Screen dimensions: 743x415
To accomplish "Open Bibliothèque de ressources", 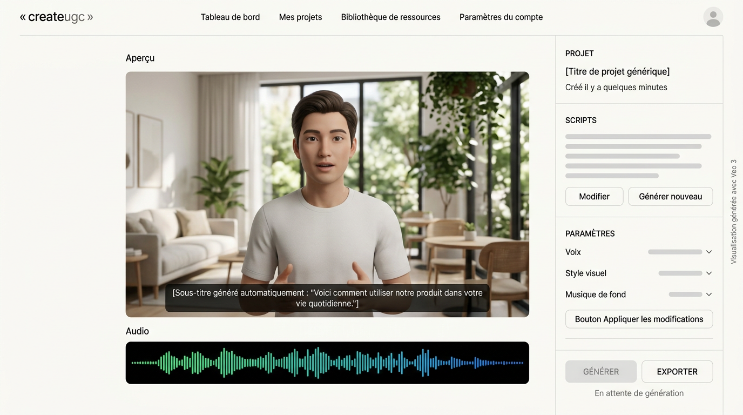I will pos(390,17).
